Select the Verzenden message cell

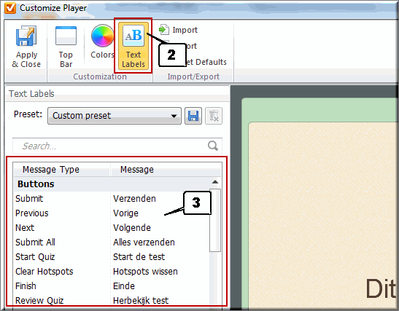134,199
